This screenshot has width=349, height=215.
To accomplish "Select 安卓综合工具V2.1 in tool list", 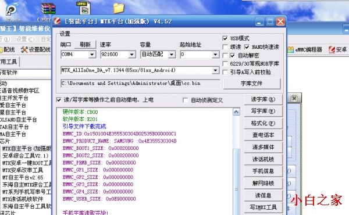I will [26, 156].
